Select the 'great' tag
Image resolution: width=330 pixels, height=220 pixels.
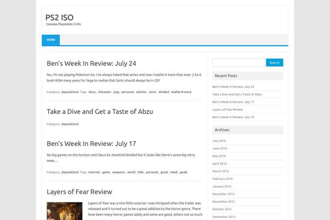click(x=164, y=172)
